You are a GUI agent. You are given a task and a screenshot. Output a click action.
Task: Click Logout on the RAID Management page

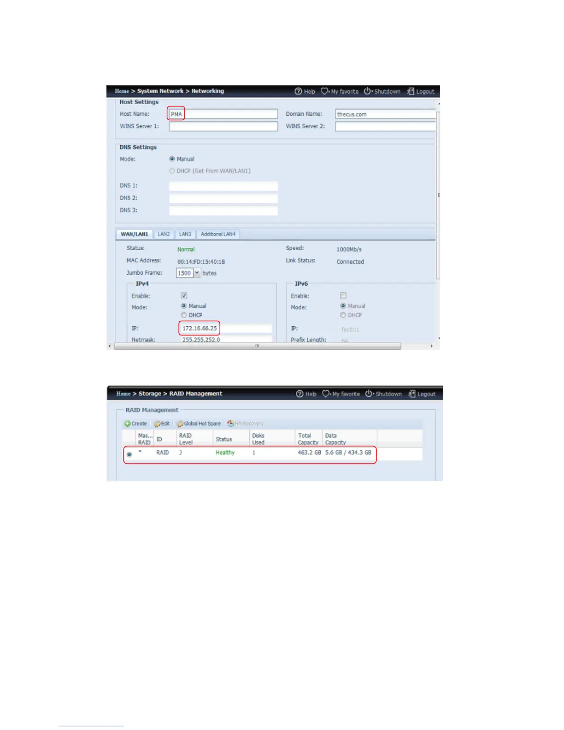pos(422,394)
